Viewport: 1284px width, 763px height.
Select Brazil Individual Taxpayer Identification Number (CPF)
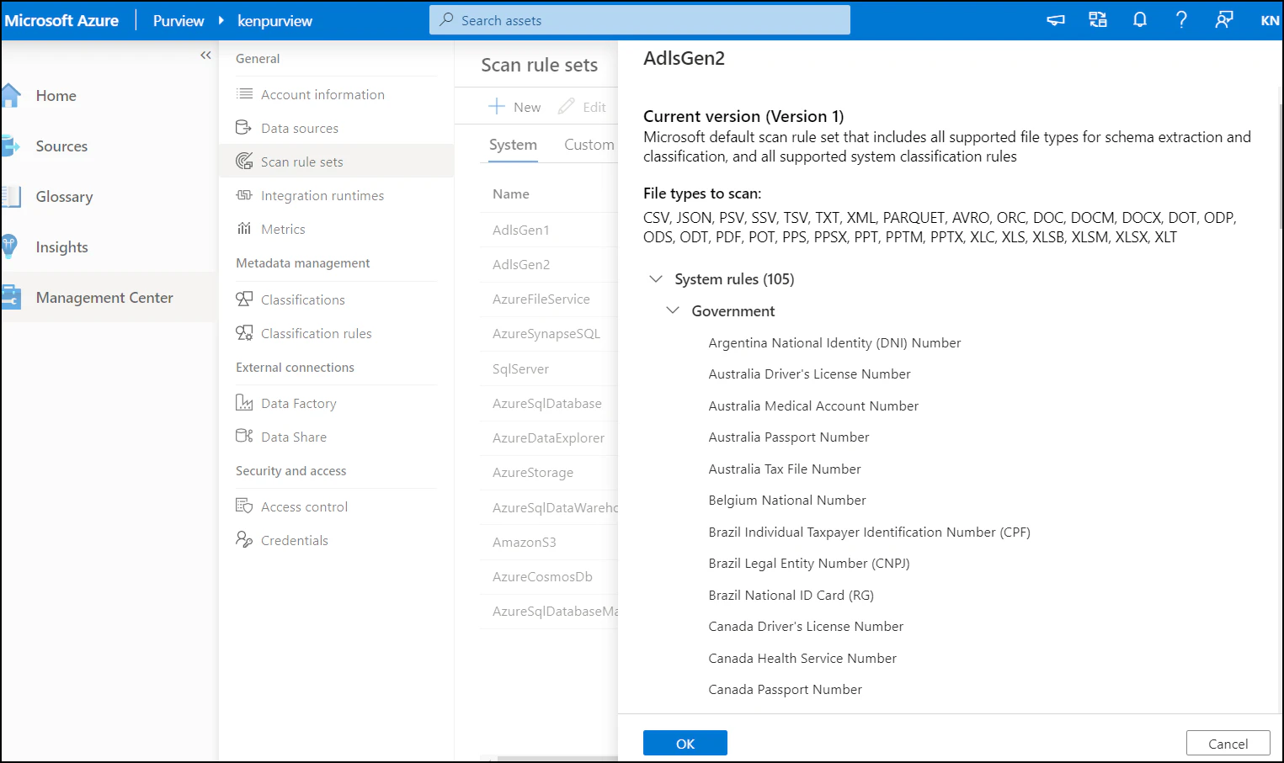[870, 532]
